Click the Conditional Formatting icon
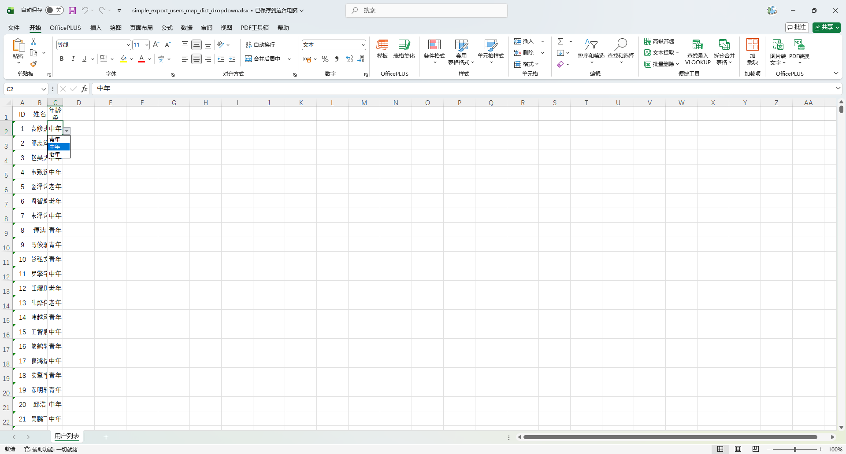Screen dimensions: 846x454 pyautogui.click(x=434, y=45)
